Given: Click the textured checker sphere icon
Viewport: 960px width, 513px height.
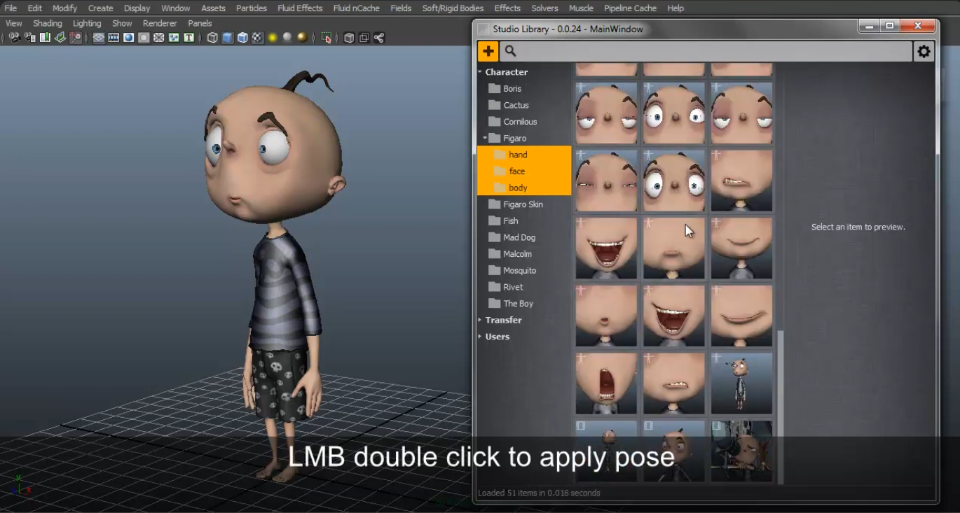Looking at the screenshot, I should 257,38.
